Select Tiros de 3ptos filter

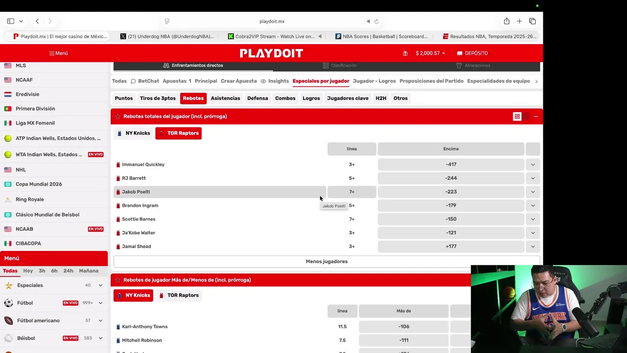click(x=158, y=98)
